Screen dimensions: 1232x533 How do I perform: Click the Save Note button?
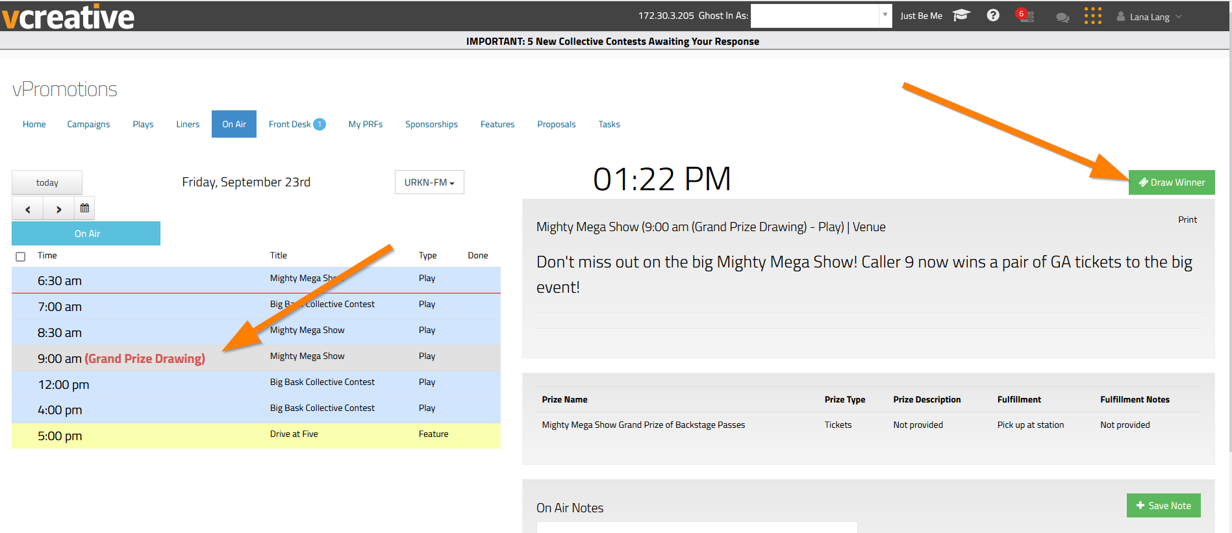pos(1163,506)
